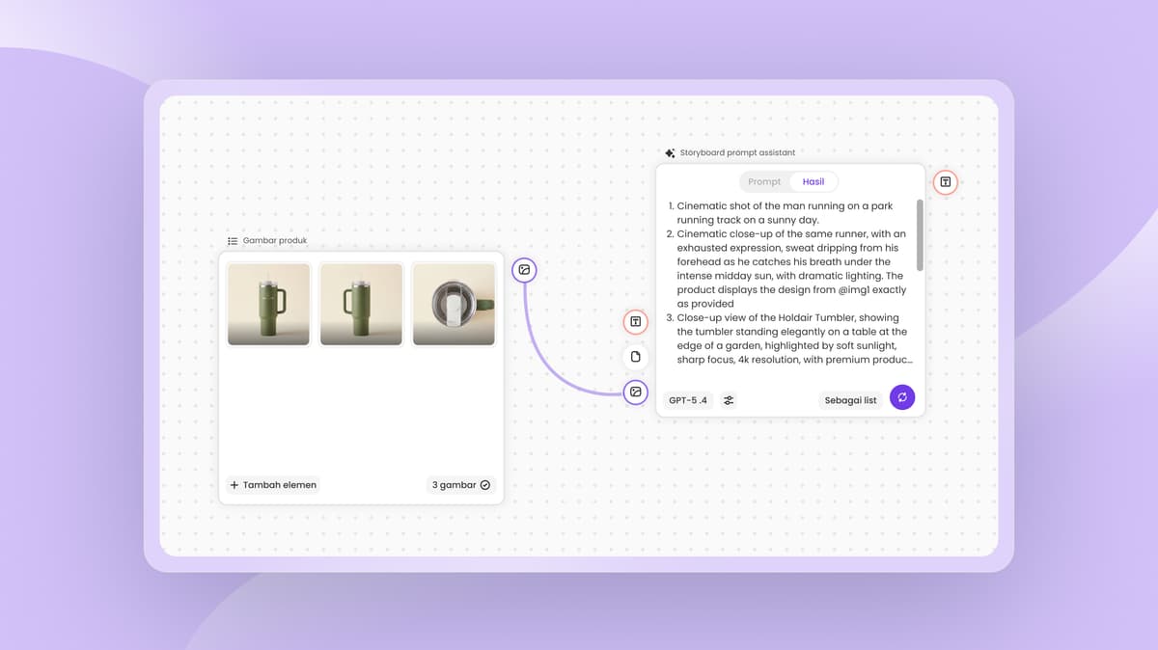The height and width of the screenshot is (650, 1158).
Task: Select the first tumbler image with handle on right
Action: pyautogui.click(x=268, y=304)
